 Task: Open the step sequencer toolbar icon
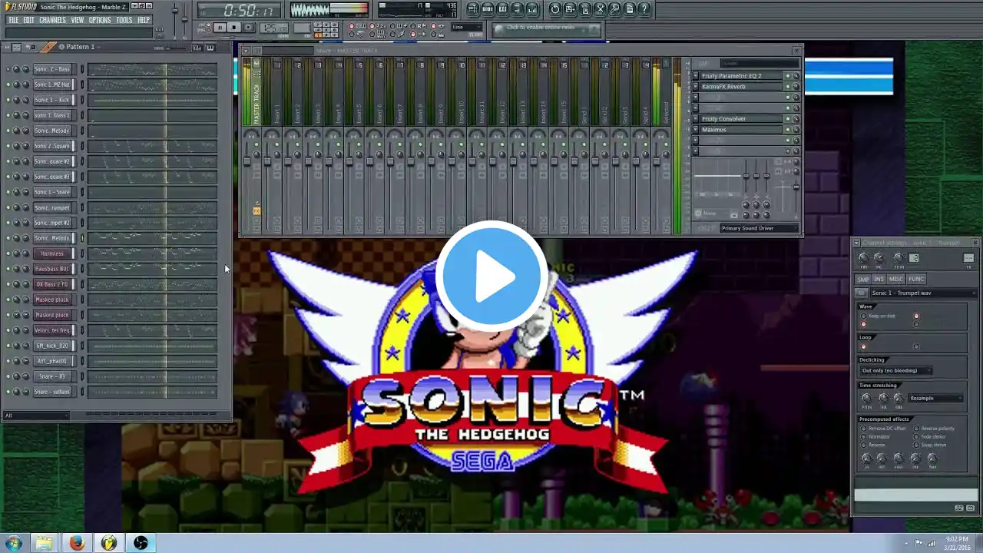(x=488, y=9)
